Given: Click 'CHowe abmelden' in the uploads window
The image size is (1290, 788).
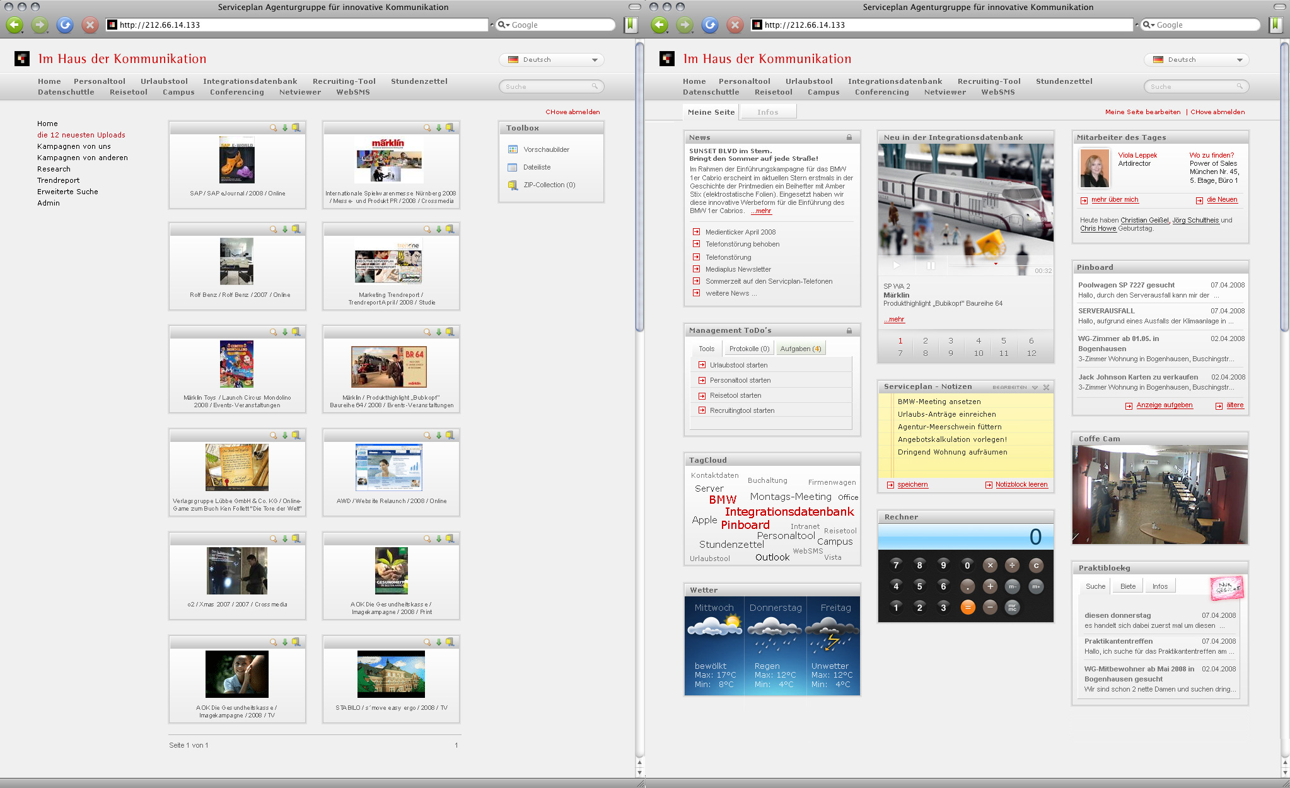Looking at the screenshot, I should (572, 112).
